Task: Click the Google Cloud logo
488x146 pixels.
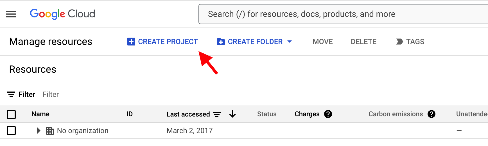Action: (62, 14)
